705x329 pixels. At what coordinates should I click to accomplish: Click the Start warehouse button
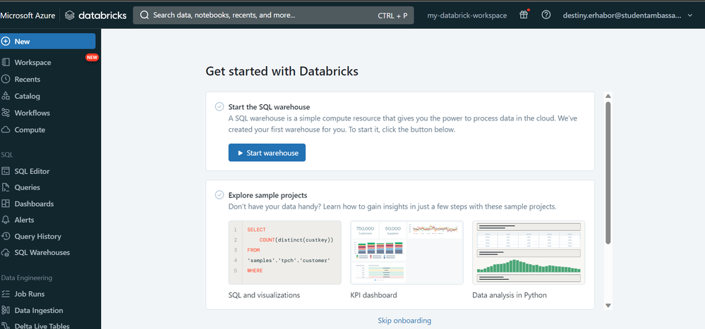coord(267,153)
